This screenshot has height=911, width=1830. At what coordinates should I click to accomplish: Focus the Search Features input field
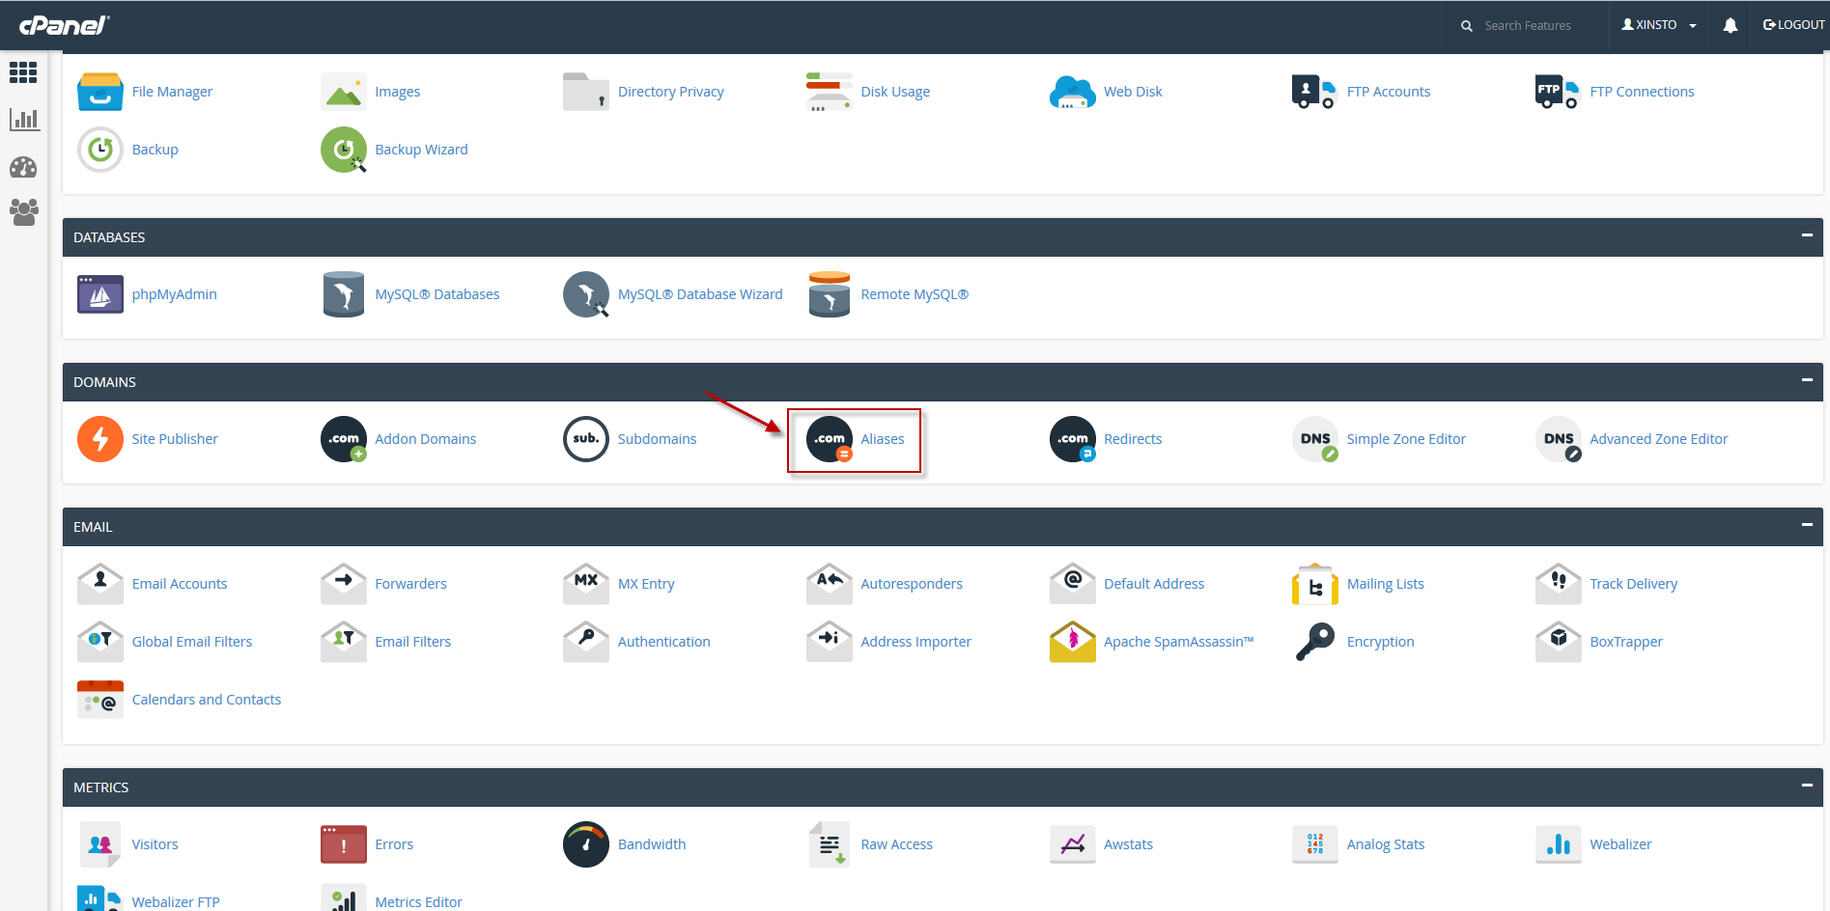tap(1535, 26)
